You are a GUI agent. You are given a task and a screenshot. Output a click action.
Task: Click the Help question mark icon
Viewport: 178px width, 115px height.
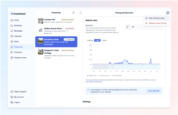tap(12, 92)
